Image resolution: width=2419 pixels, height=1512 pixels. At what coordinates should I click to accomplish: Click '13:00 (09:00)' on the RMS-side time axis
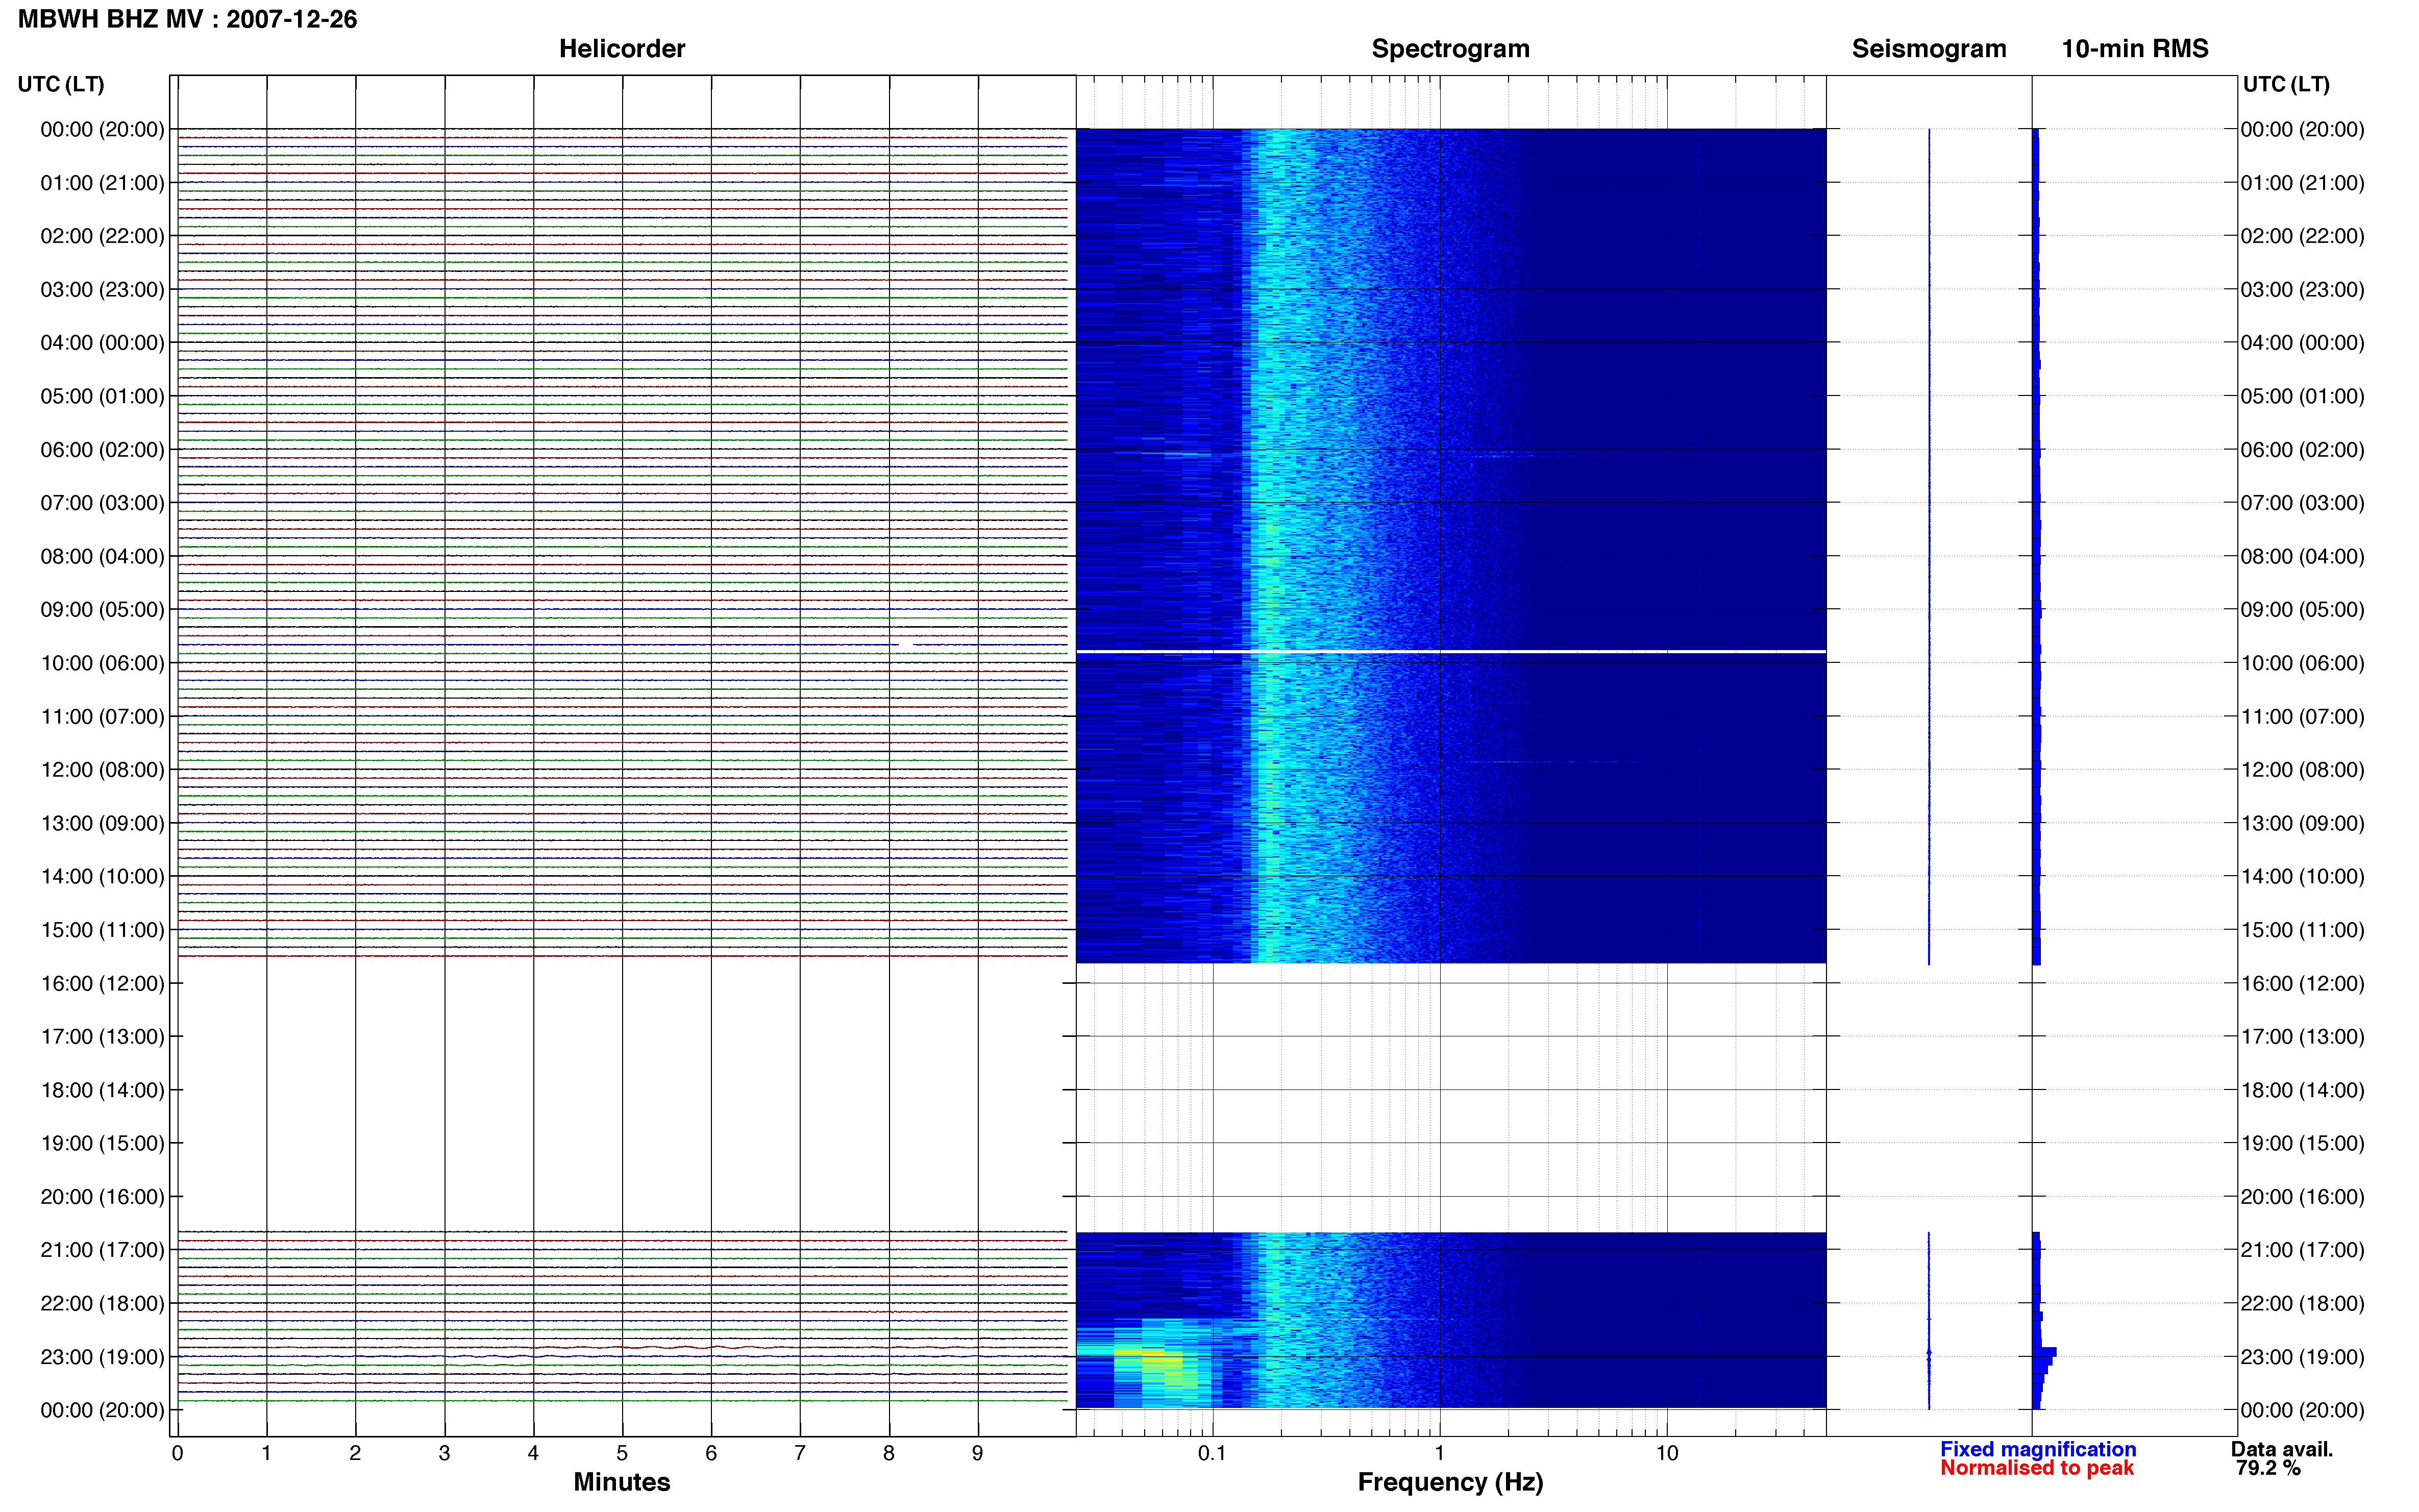(2302, 823)
